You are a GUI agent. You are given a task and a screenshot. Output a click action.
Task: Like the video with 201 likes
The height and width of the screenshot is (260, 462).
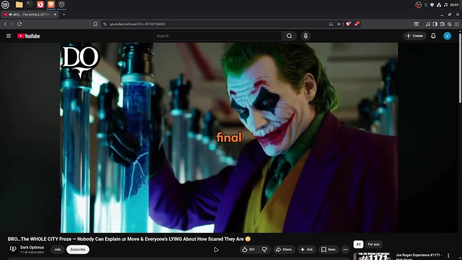point(248,250)
